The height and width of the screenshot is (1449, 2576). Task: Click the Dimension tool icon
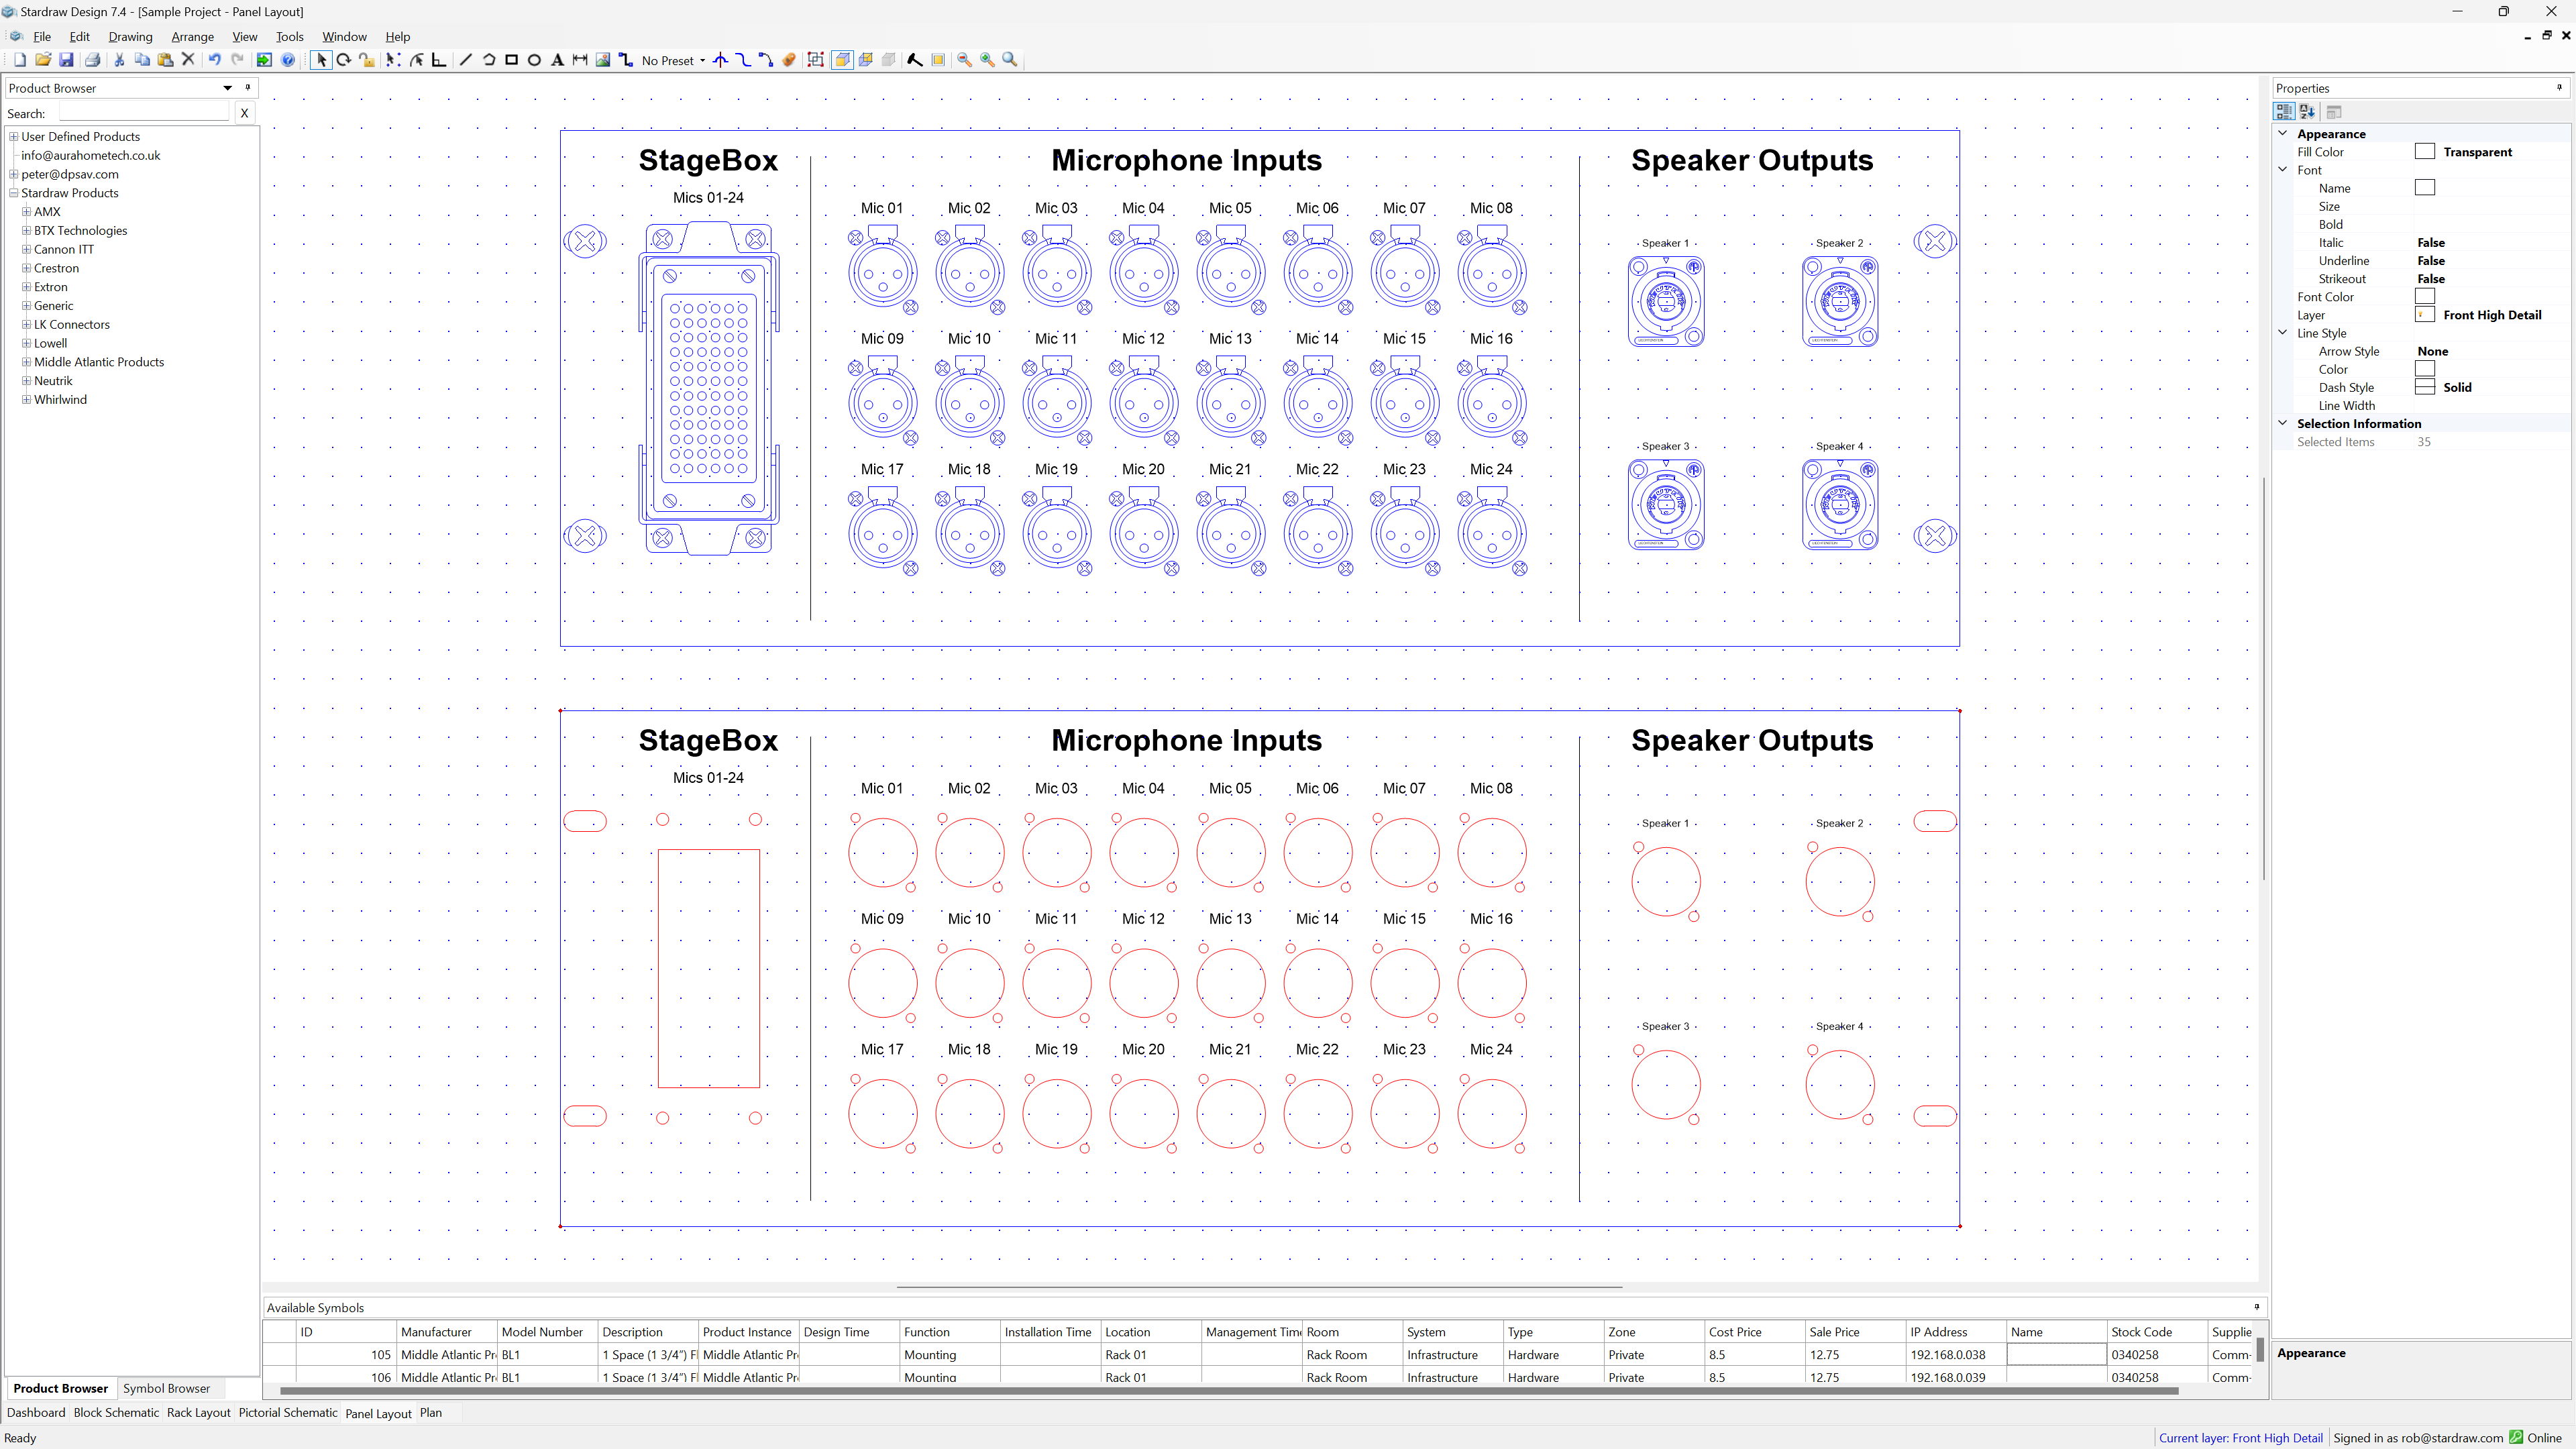[580, 60]
